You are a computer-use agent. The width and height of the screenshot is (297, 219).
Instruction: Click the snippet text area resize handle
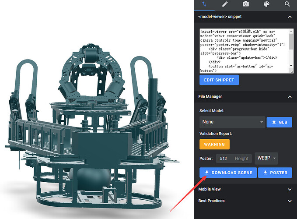pos(291,71)
